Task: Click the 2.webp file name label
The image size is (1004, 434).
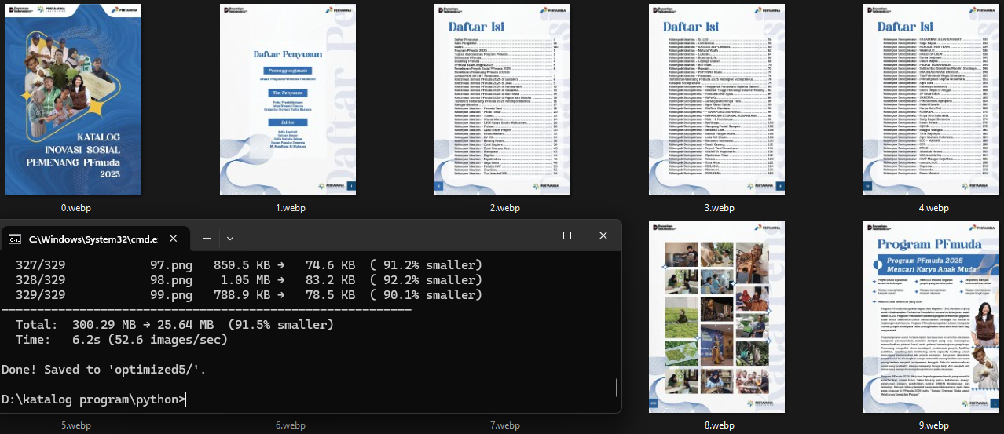Action: point(504,208)
